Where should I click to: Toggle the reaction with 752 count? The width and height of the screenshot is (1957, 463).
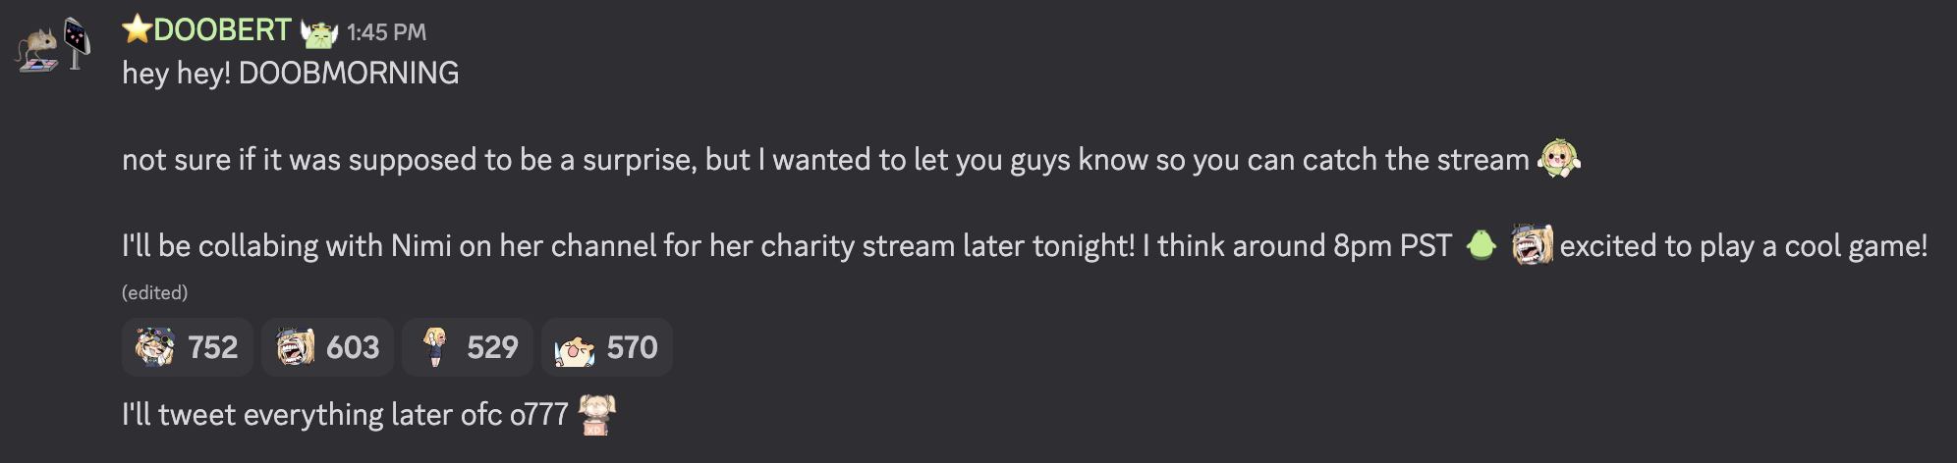click(188, 347)
